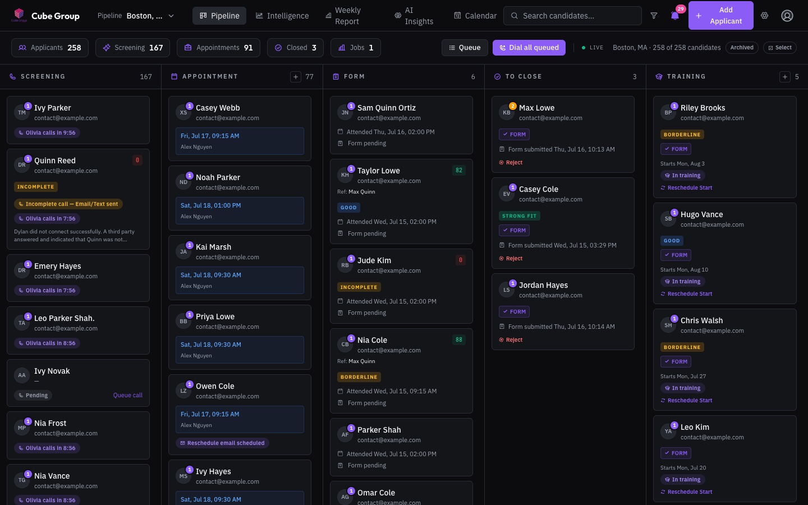The width and height of the screenshot is (808, 505).
Task: Reject Max Lowe
Action: coord(511,163)
